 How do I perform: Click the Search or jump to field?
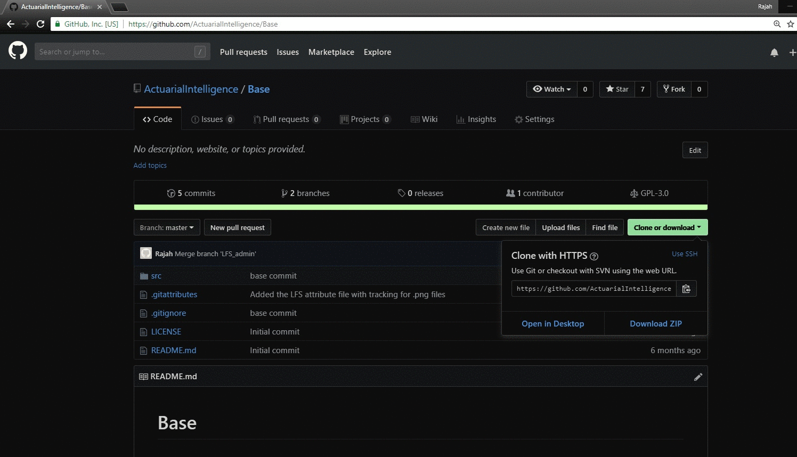[123, 52]
